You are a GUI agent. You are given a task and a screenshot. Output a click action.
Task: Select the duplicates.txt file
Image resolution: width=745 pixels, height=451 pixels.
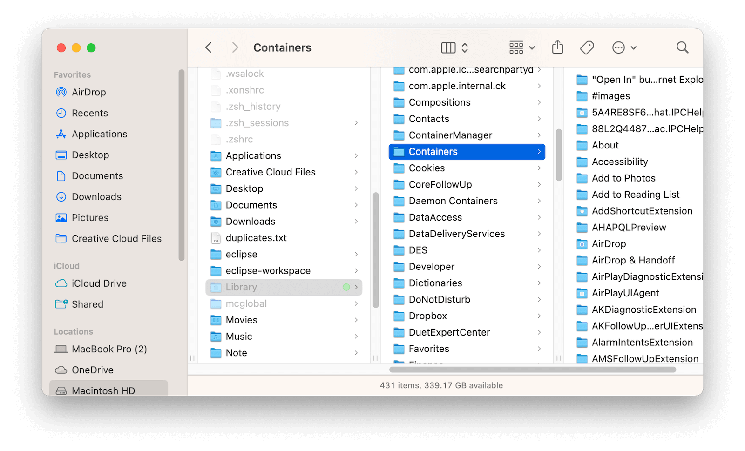256,238
